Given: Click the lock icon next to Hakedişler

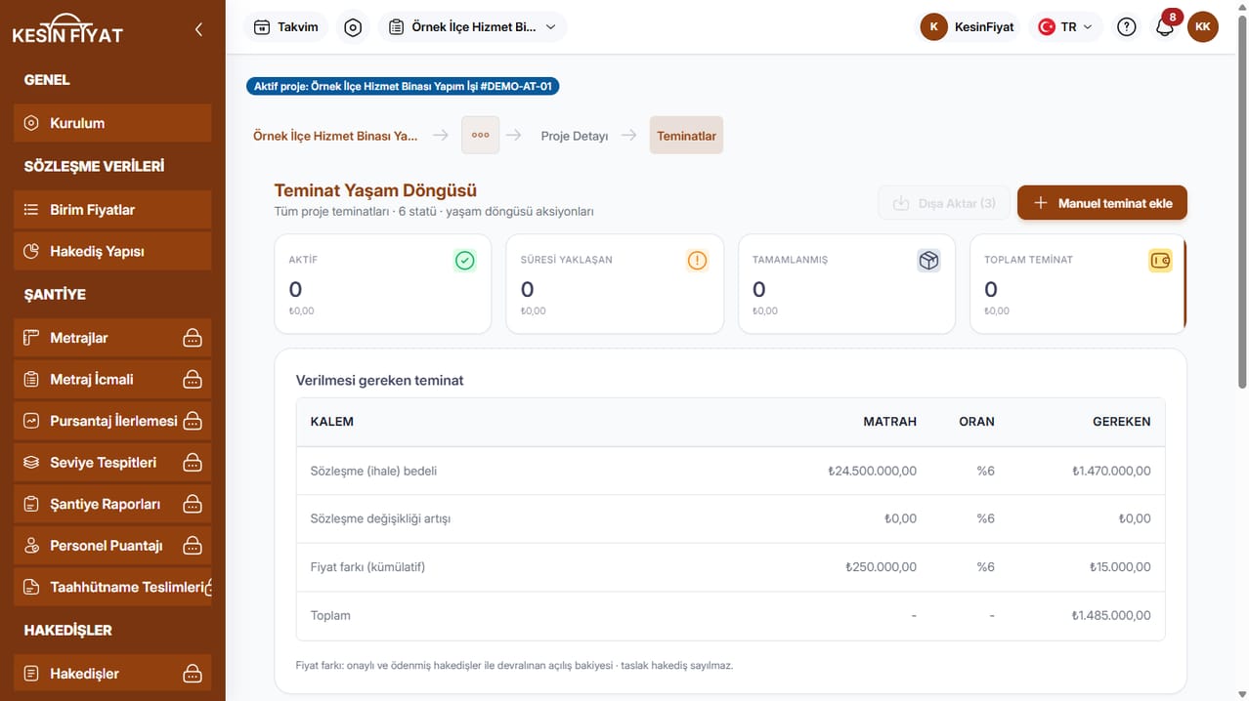Looking at the screenshot, I should pos(193,674).
